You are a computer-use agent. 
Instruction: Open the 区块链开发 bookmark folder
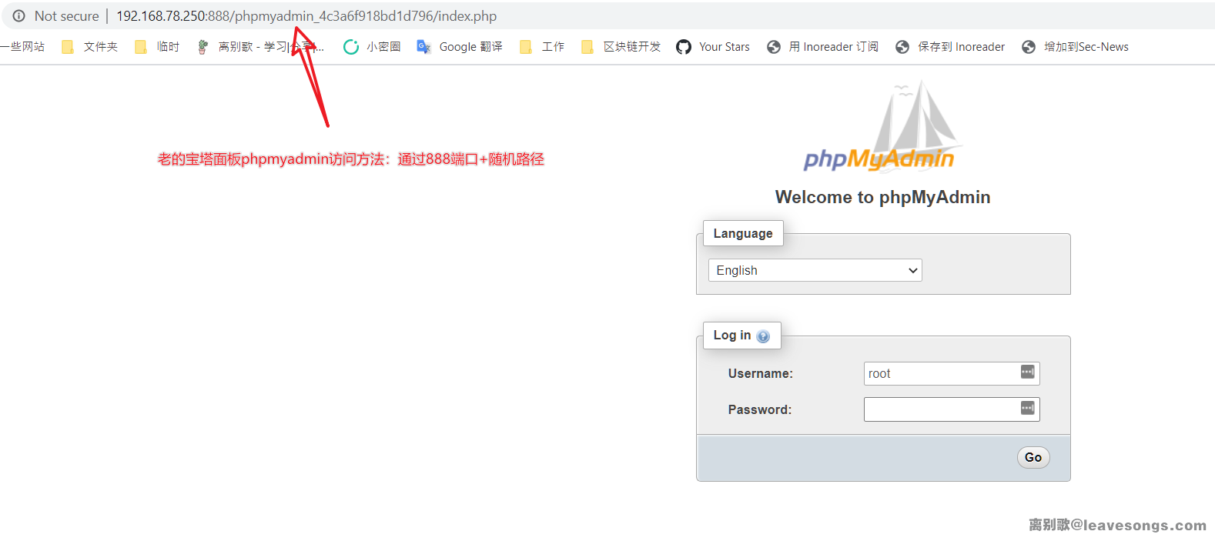click(x=621, y=47)
